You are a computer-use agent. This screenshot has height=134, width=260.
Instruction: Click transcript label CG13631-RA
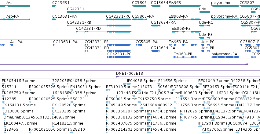(65, 16)
